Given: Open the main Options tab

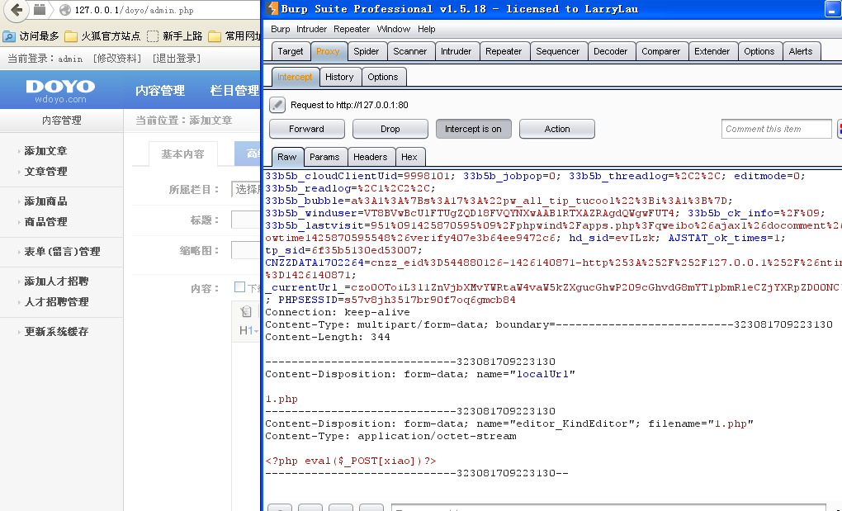Looking at the screenshot, I should point(759,51).
